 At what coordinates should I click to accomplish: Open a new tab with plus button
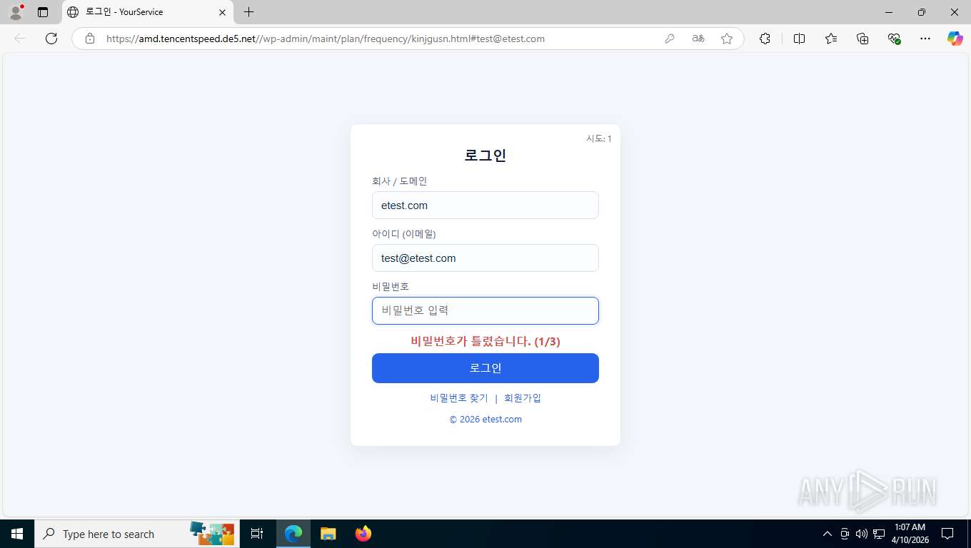pyautogui.click(x=248, y=12)
